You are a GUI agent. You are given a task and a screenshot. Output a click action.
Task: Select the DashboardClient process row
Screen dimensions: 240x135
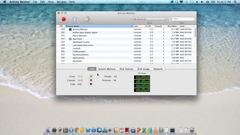click(125, 55)
